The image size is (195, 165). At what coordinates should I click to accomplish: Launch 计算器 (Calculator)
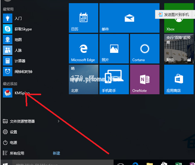coord(14,61)
